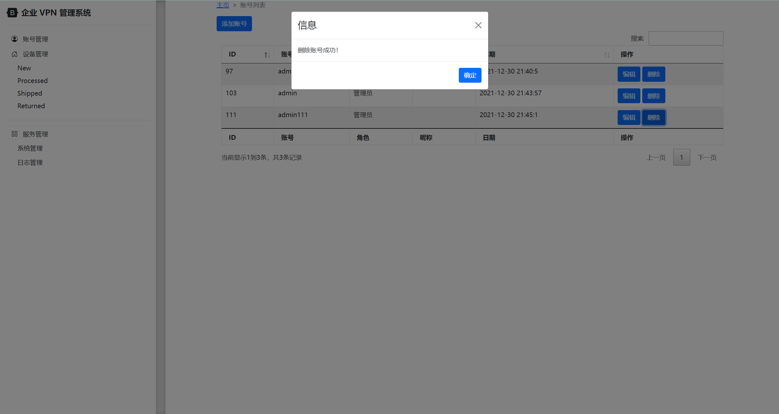This screenshot has height=414, width=779.
Task: Select Processed in the sidebar
Action: [x=33, y=81]
